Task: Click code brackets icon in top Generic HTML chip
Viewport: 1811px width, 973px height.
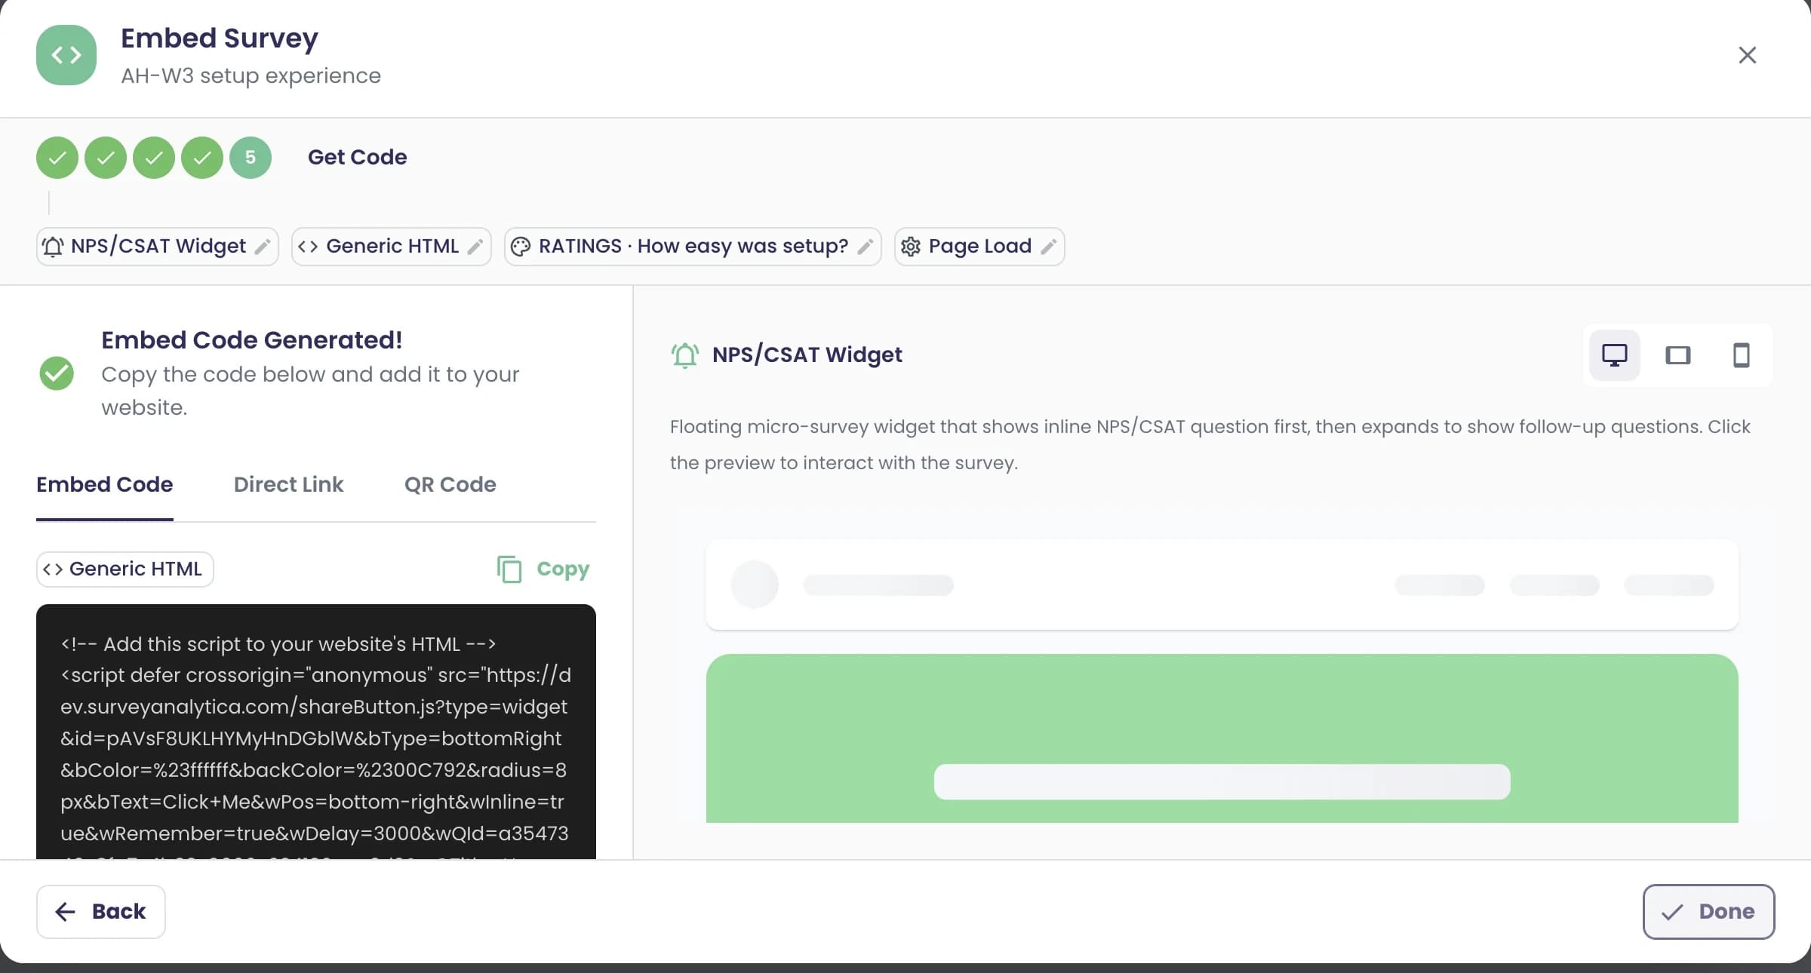Action: 308,247
